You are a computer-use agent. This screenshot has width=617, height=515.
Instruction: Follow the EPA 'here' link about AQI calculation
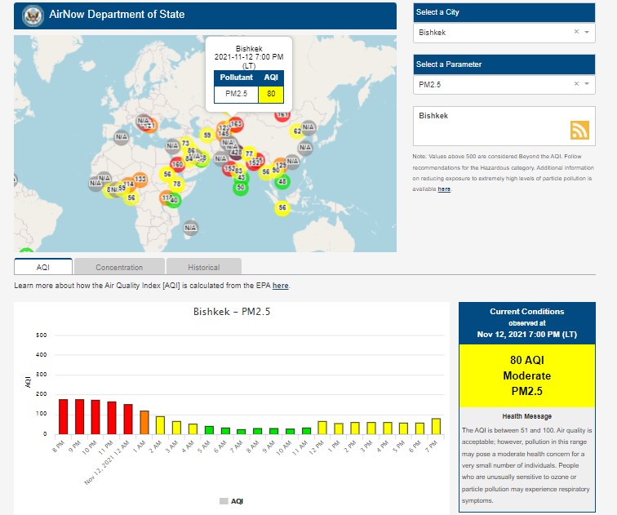[280, 286]
